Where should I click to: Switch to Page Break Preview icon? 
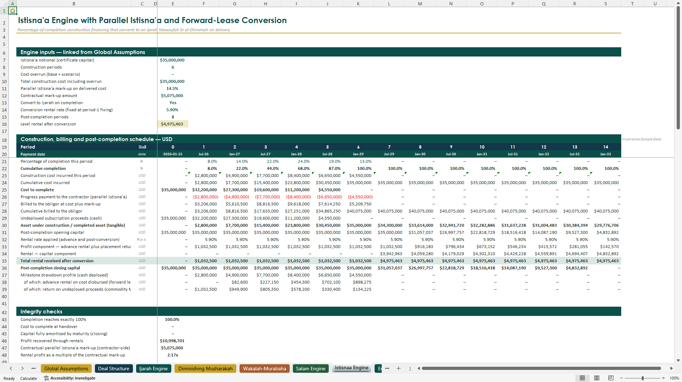(x=611, y=378)
